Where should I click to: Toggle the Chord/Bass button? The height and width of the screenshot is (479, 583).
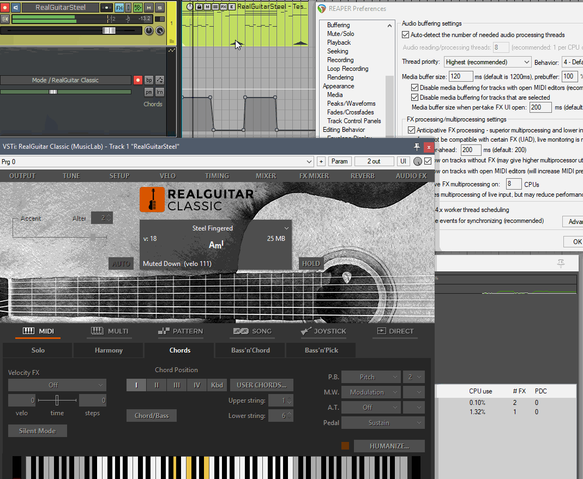[x=152, y=415]
